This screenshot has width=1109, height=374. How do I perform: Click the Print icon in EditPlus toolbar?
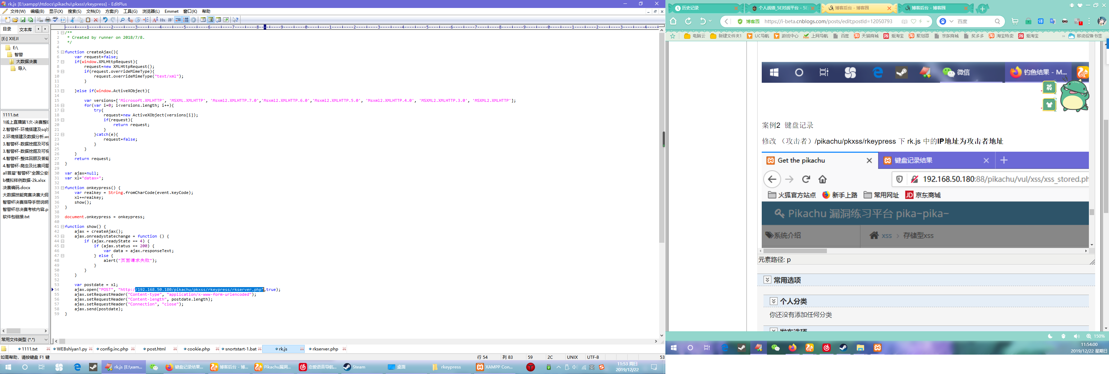[x=48, y=20]
